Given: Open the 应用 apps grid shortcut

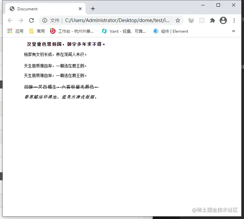Looking at the screenshot, I should click(15, 31).
